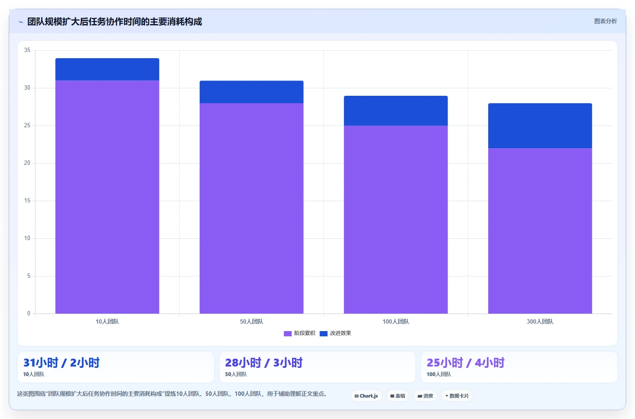Click the chart icon beside the title
Viewport: 635px width, 419px height.
[x=21, y=22]
